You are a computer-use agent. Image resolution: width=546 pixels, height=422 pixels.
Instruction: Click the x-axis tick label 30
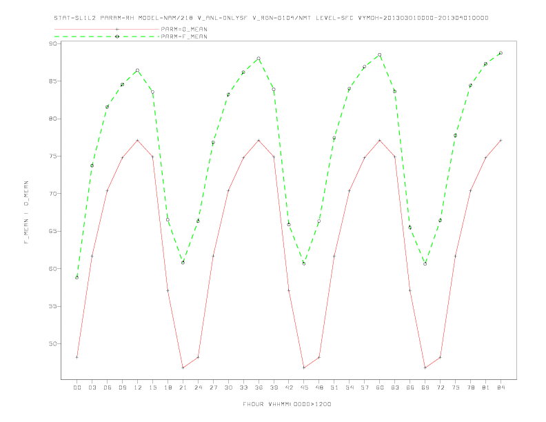point(228,388)
